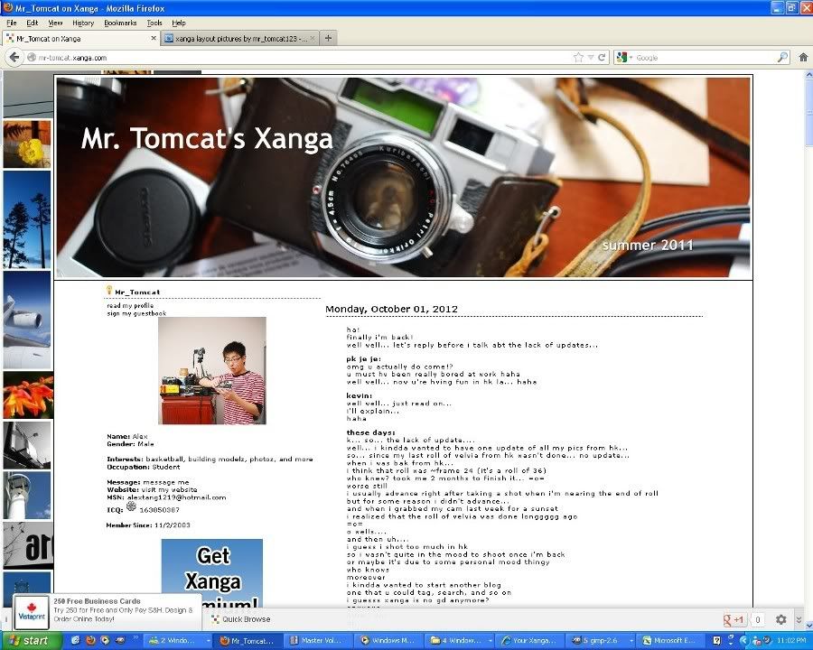Launch Internet Explorer from Quick Launch
The width and height of the screenshot is (813, 650).
coord(76,641)
